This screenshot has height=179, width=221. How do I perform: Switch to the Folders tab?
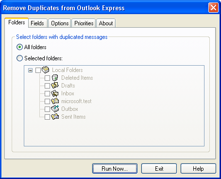(x=17, y=22)
